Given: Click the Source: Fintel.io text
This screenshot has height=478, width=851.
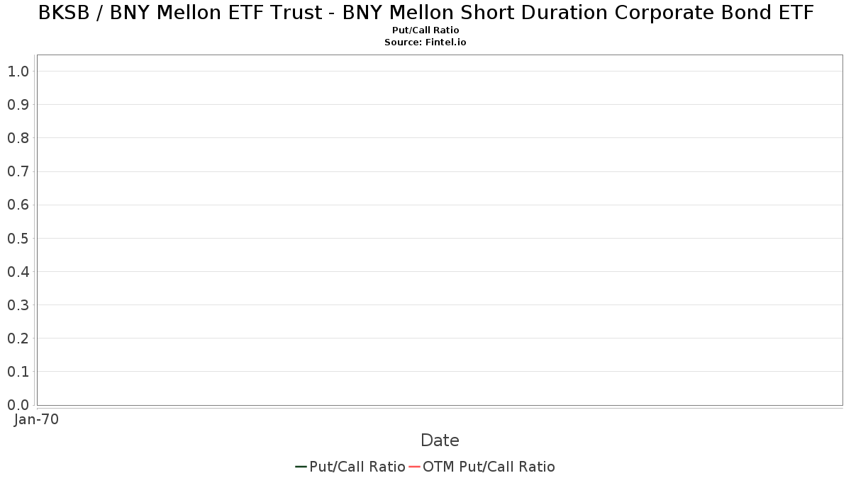Looking at the screenshot, I should pos(425,42).
